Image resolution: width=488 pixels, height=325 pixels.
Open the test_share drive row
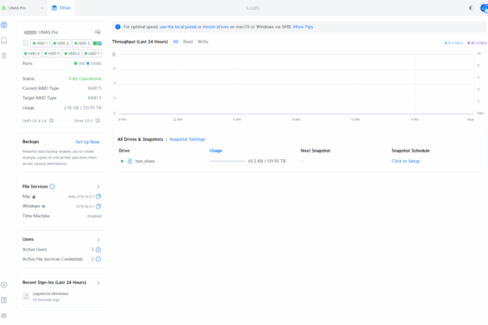pos(299,161)
